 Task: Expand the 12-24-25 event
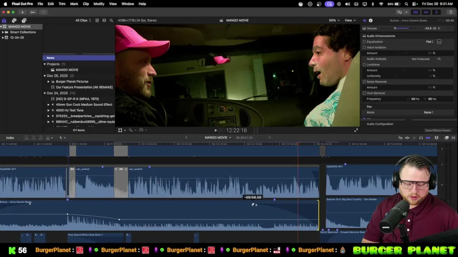click(3, 37)
